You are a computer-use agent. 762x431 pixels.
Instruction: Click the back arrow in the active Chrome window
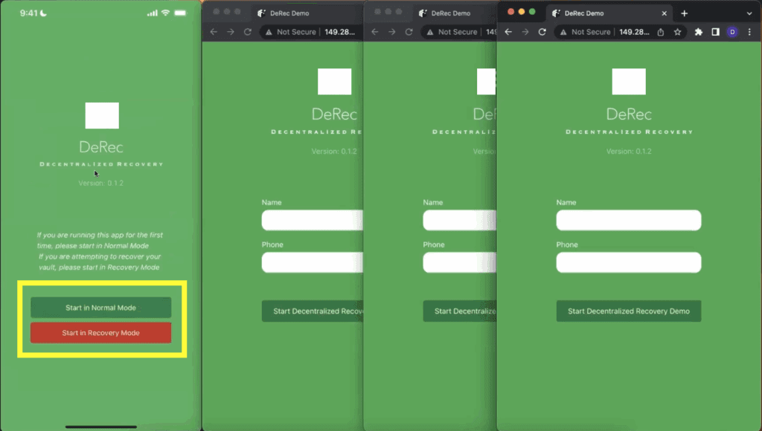[508, 32]
